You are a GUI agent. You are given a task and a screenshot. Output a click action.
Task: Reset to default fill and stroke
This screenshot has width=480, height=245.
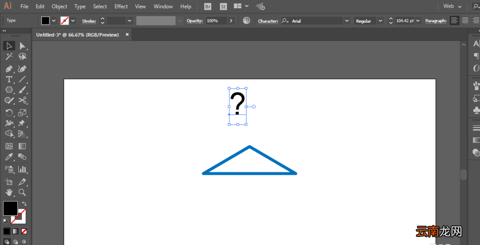click(x=5, y=221)
